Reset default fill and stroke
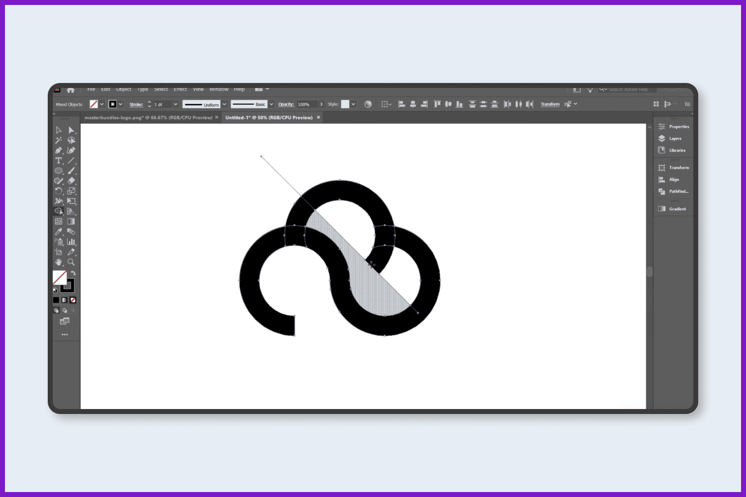This screenshot has height=497, width=746. click(x=55, y=290)
